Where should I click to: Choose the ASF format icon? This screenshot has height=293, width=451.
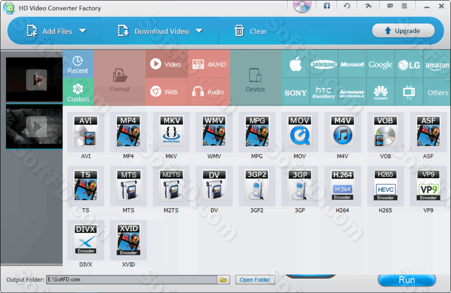tap(428, 132)
